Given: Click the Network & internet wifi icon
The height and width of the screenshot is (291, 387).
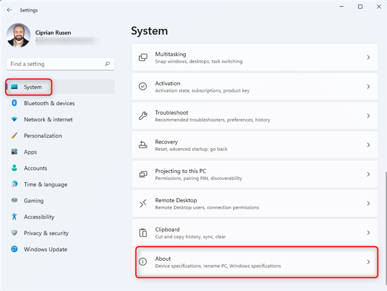Looking at the screenshot, I should (14, 119).
